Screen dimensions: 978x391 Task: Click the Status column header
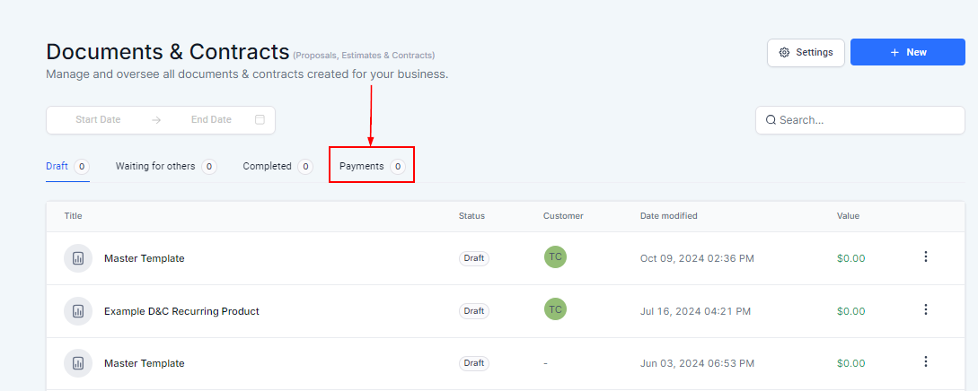(x=471, y=216)
